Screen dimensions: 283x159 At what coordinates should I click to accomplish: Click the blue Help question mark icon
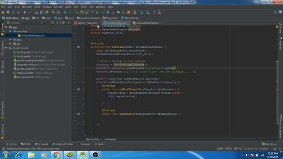[154, 12]
